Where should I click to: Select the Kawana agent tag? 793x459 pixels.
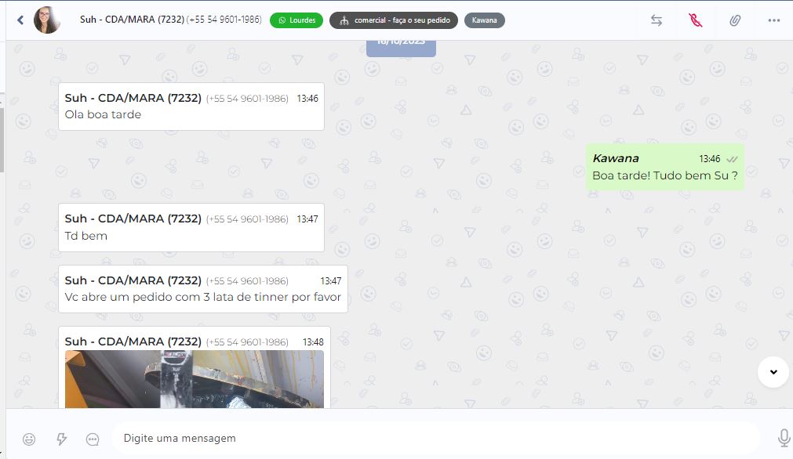tap(485, 20)
